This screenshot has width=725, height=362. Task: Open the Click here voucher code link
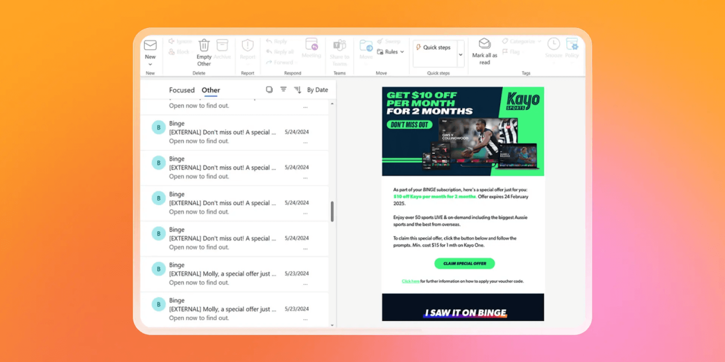410,281
